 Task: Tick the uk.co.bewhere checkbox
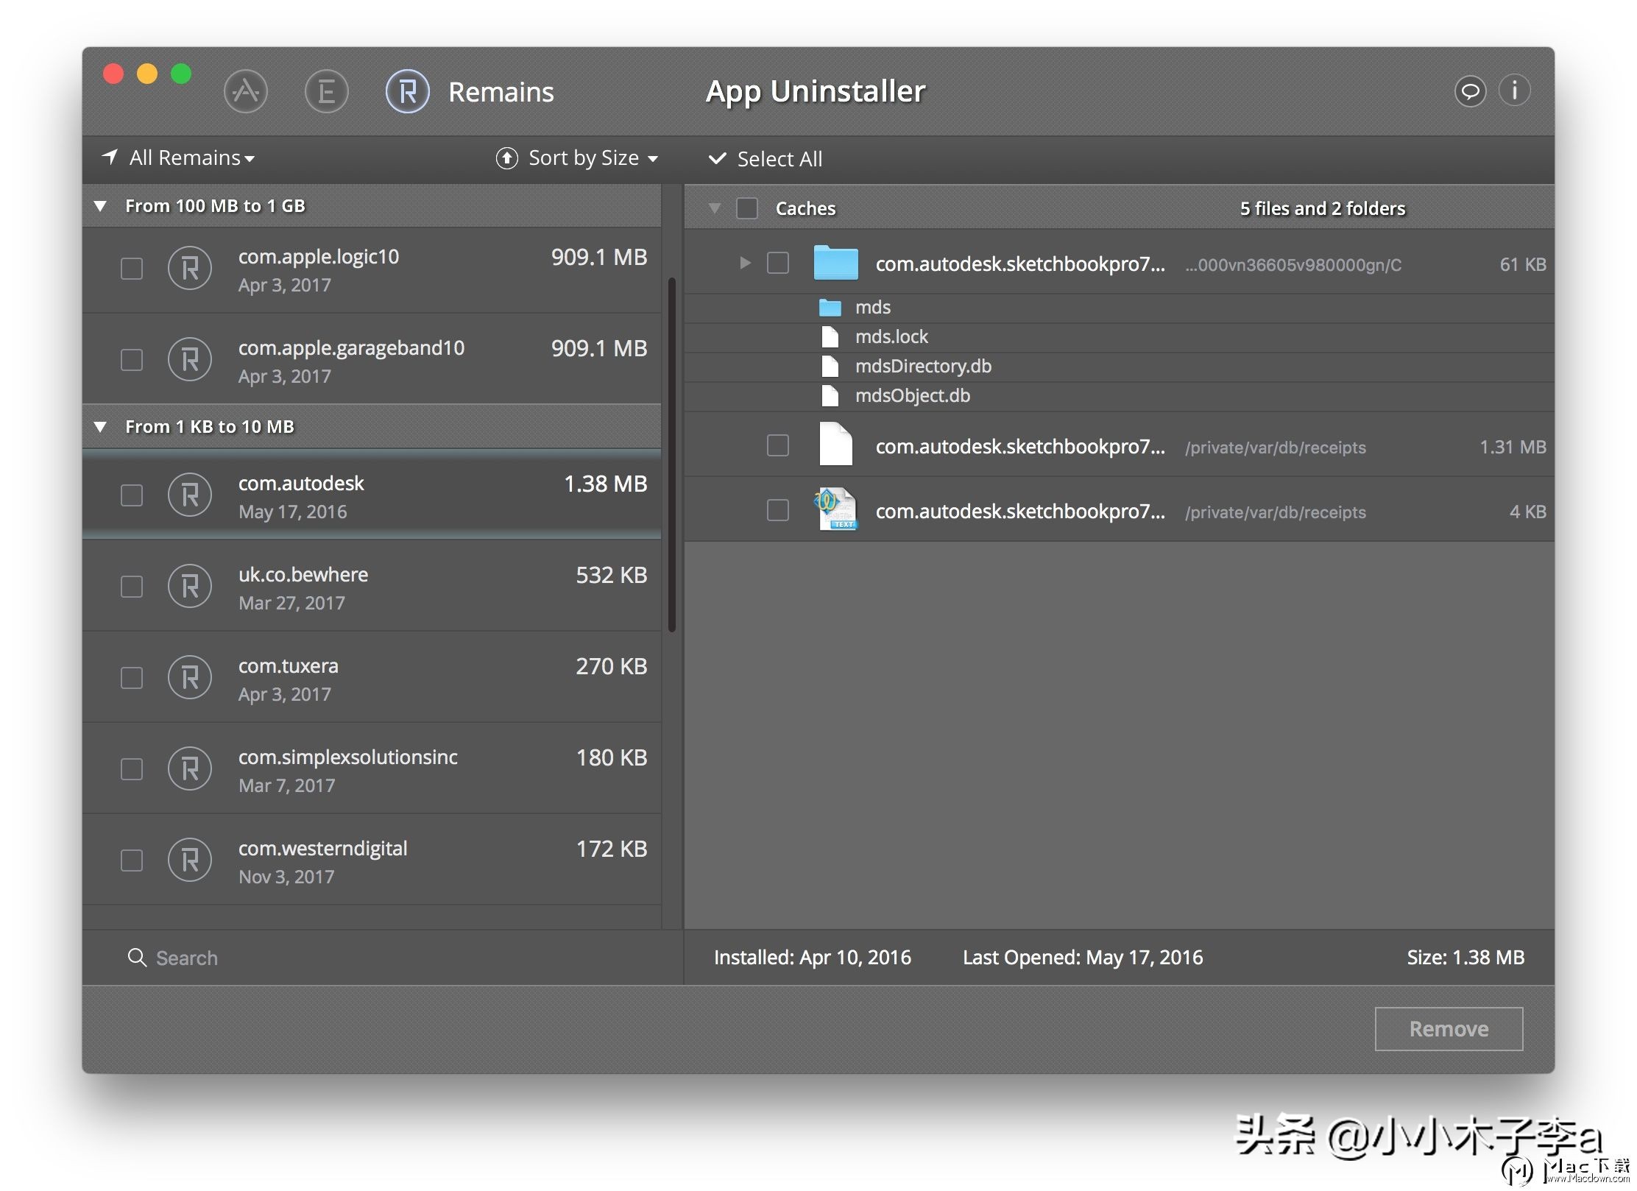[x=132, y=587]
